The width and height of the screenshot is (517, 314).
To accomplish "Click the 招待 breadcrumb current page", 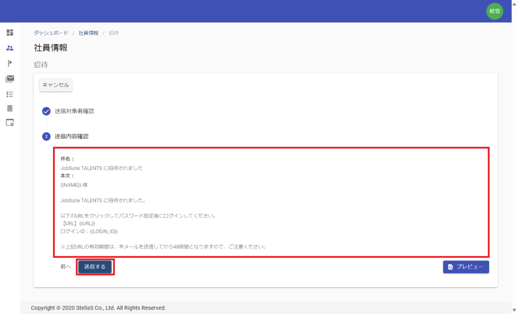I will 114,33.
